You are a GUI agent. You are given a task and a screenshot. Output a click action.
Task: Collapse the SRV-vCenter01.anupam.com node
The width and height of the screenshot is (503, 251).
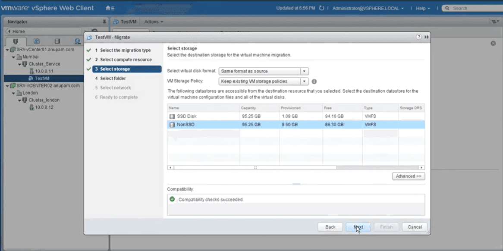[x=7, y=50]
